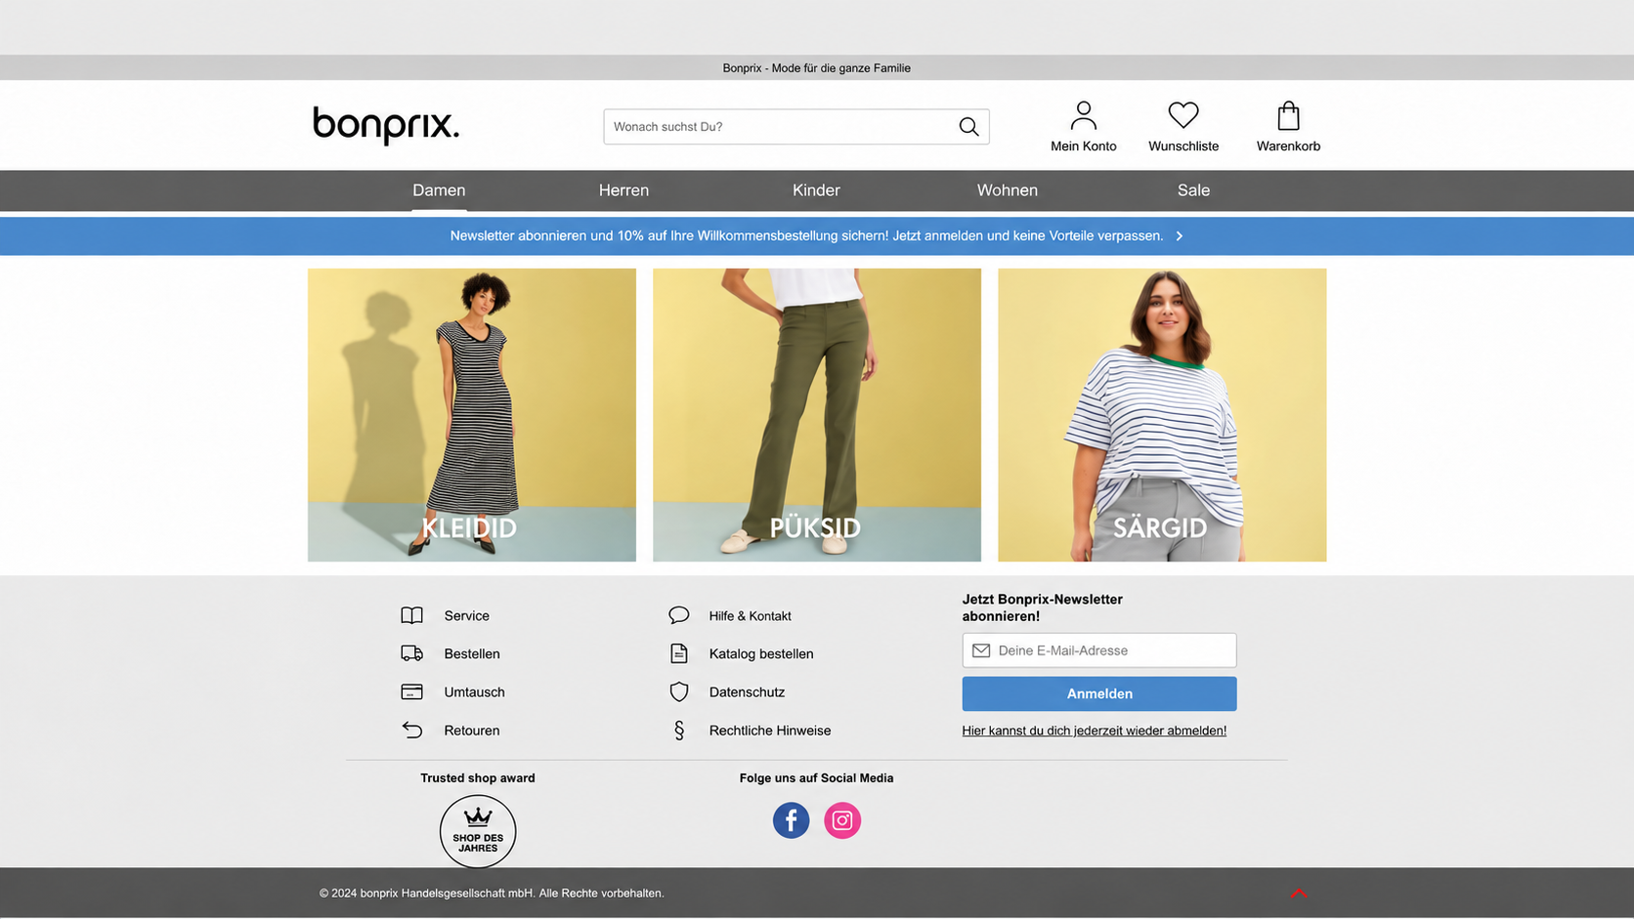Click the Bestellen delivery truck icon
Image resolution: width=1634 pixels, height=919 pixels.
[x=411, y=653]
